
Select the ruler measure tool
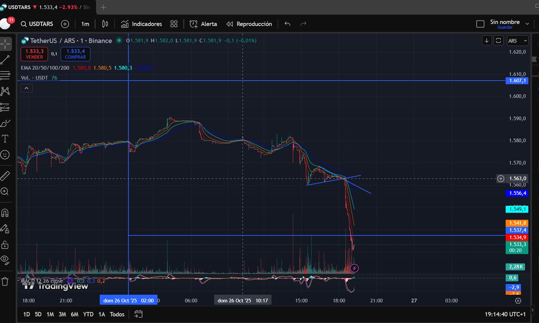tap(5, 175)
